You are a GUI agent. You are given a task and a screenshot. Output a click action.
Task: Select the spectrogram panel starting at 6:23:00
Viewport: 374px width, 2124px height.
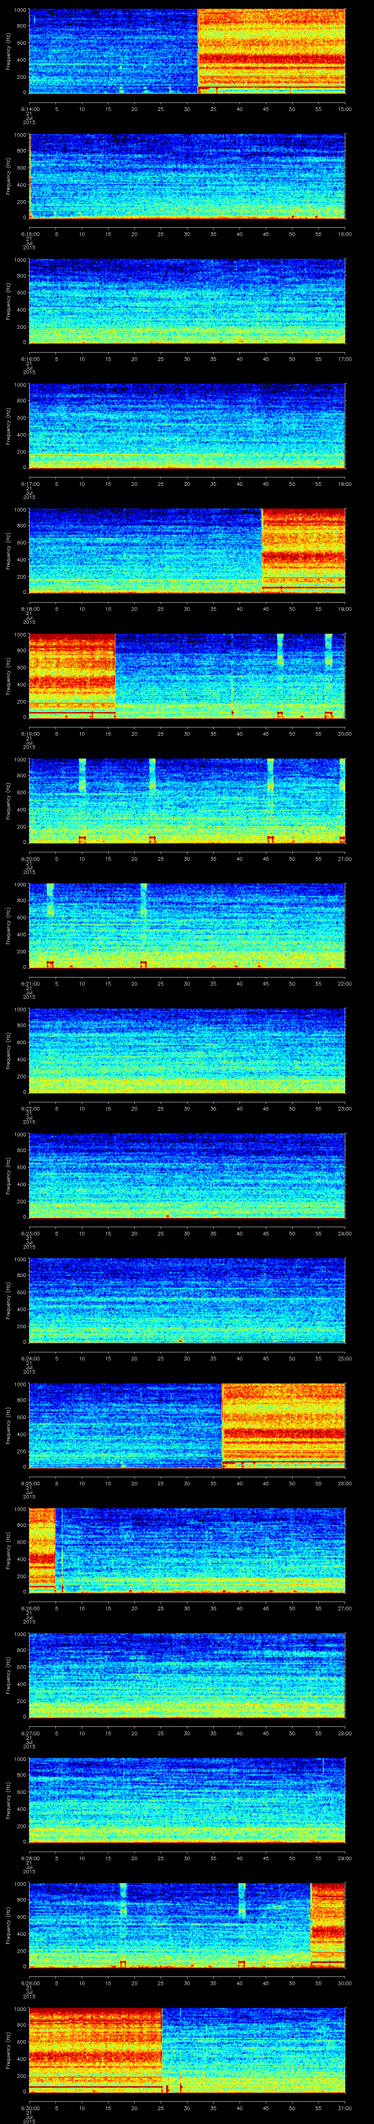tap(187, 1175)
